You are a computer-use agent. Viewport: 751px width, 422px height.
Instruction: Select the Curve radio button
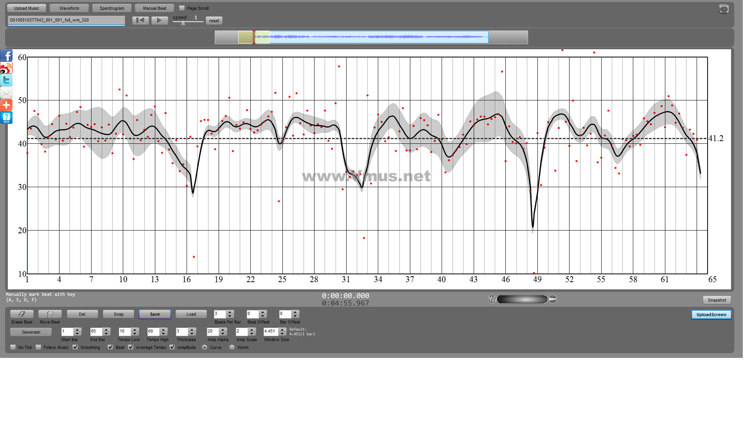[x=204, y=347]
